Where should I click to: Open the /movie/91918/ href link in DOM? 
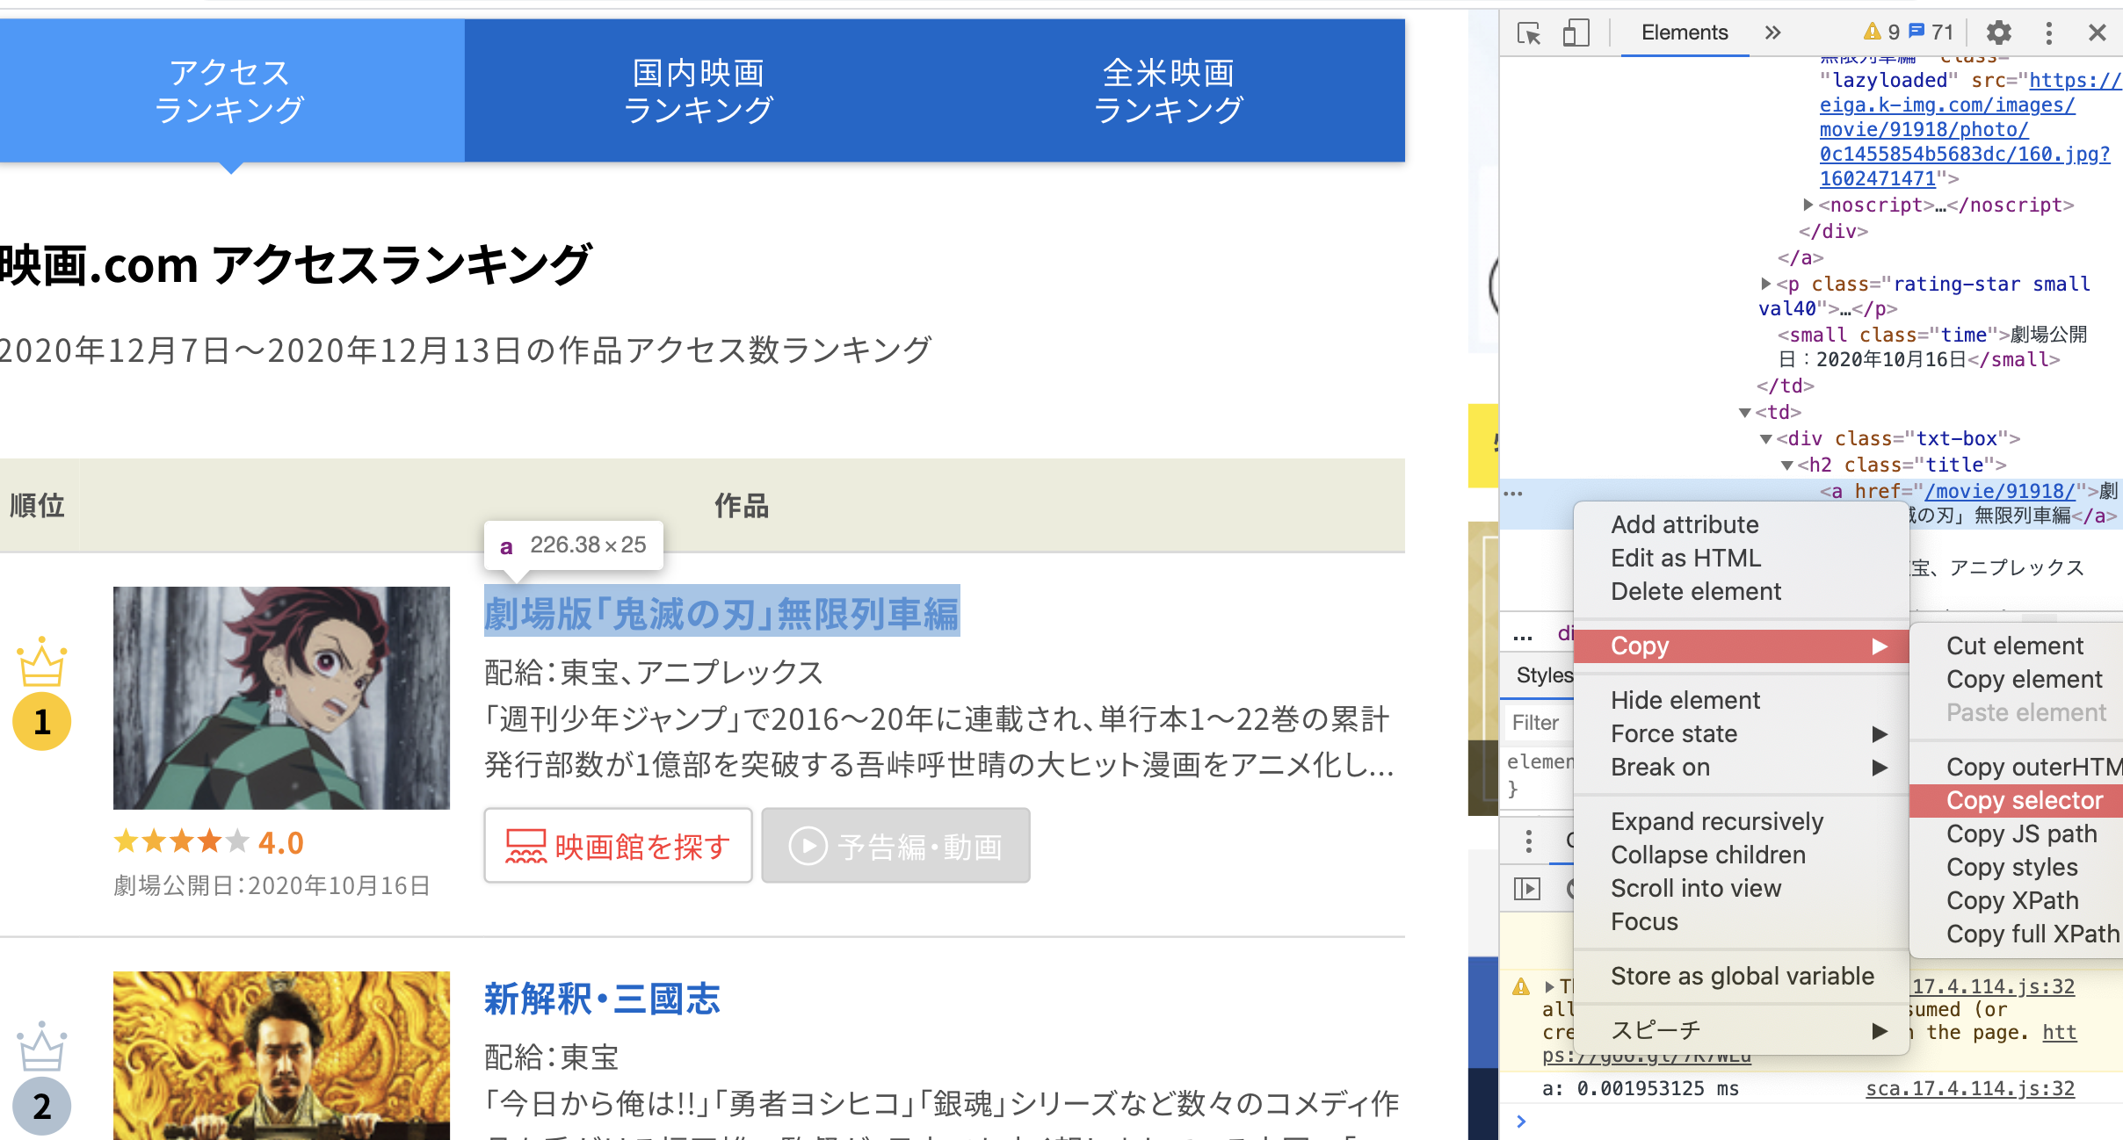point(2000,491)
